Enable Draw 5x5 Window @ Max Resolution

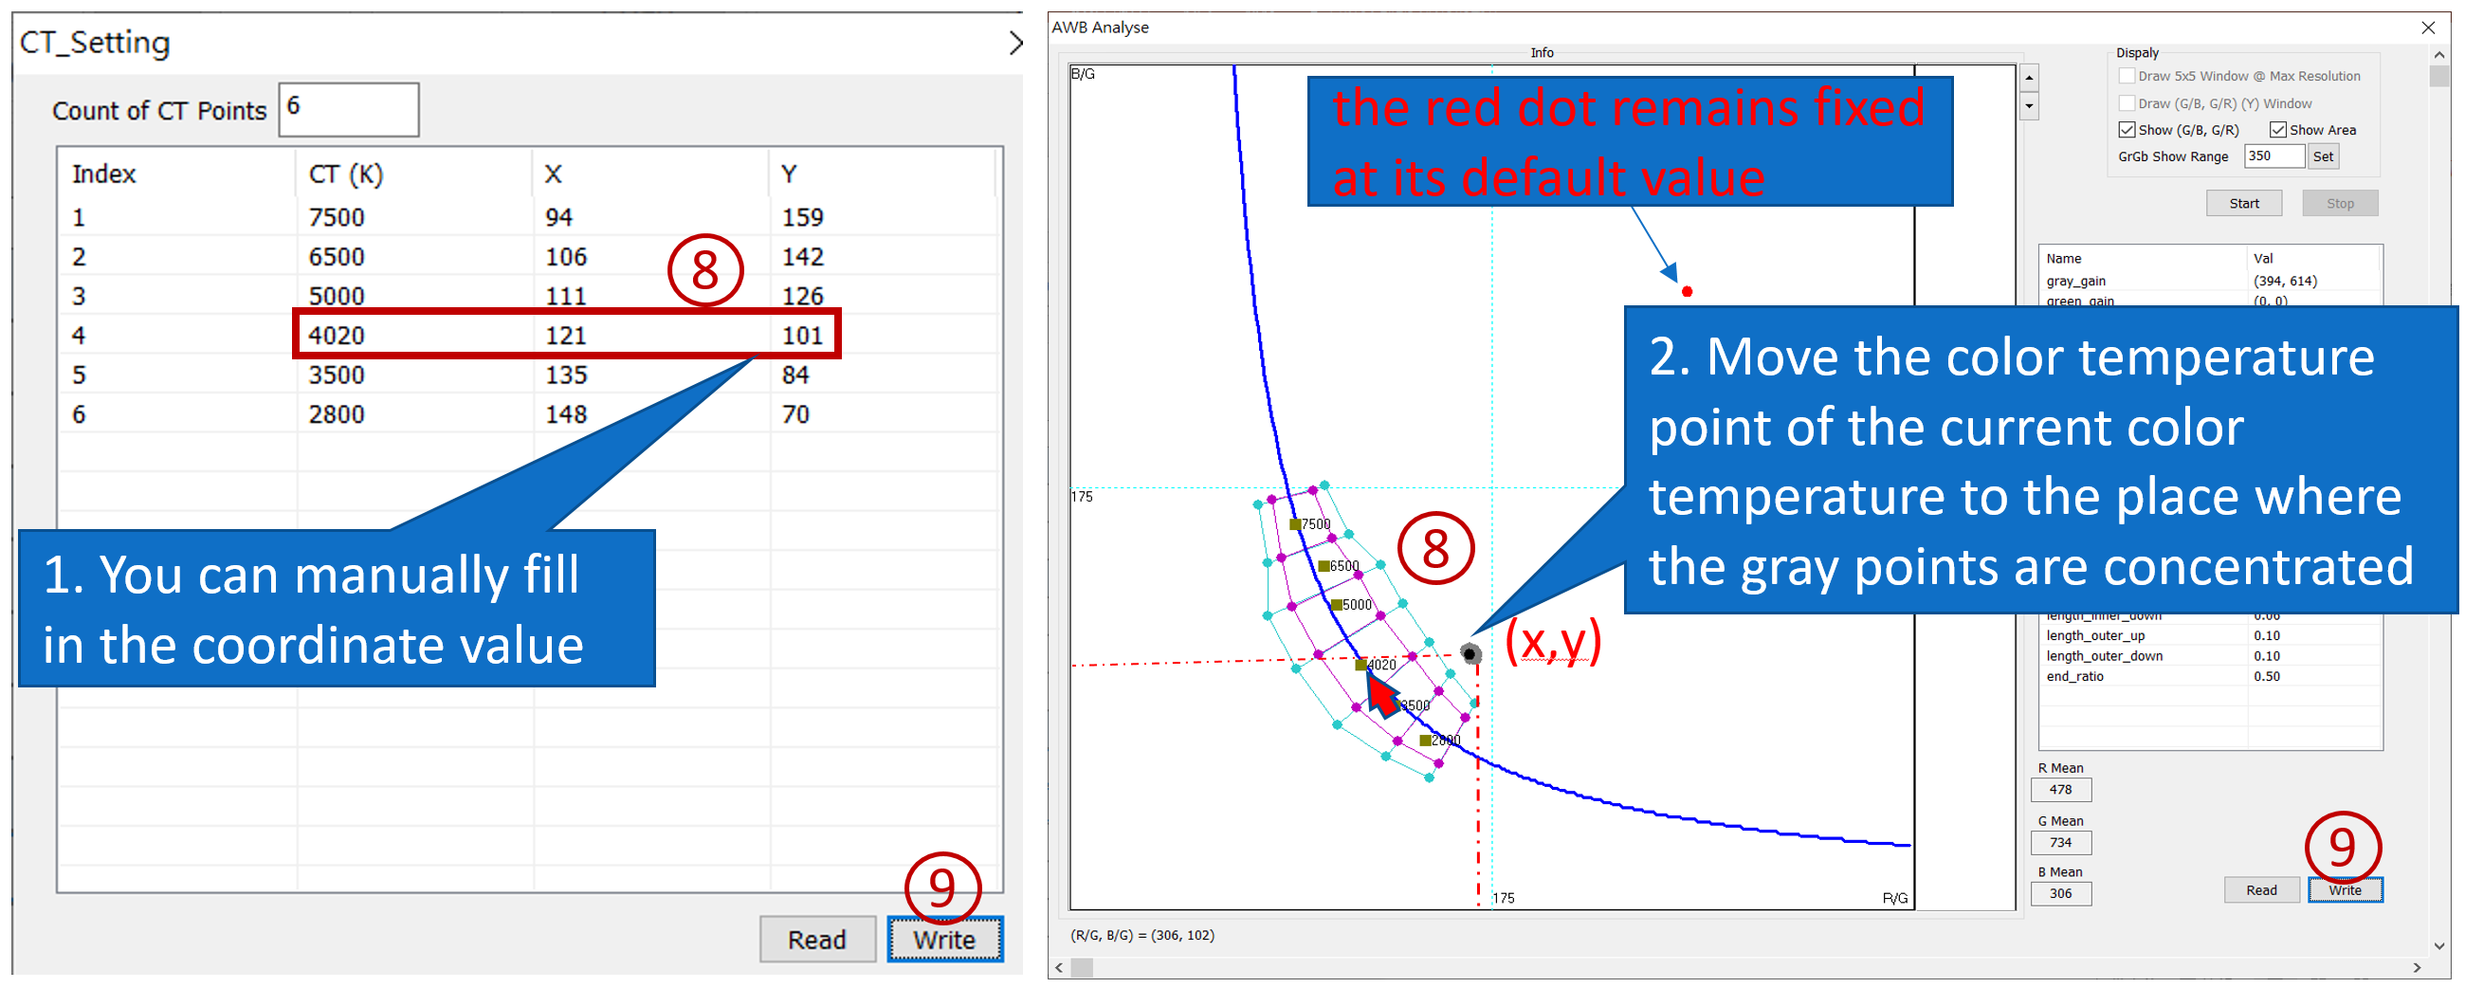(x=2127, y=77)
